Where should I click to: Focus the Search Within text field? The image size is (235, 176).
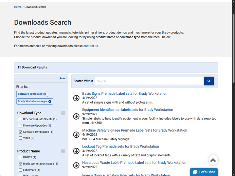(149, 81)
